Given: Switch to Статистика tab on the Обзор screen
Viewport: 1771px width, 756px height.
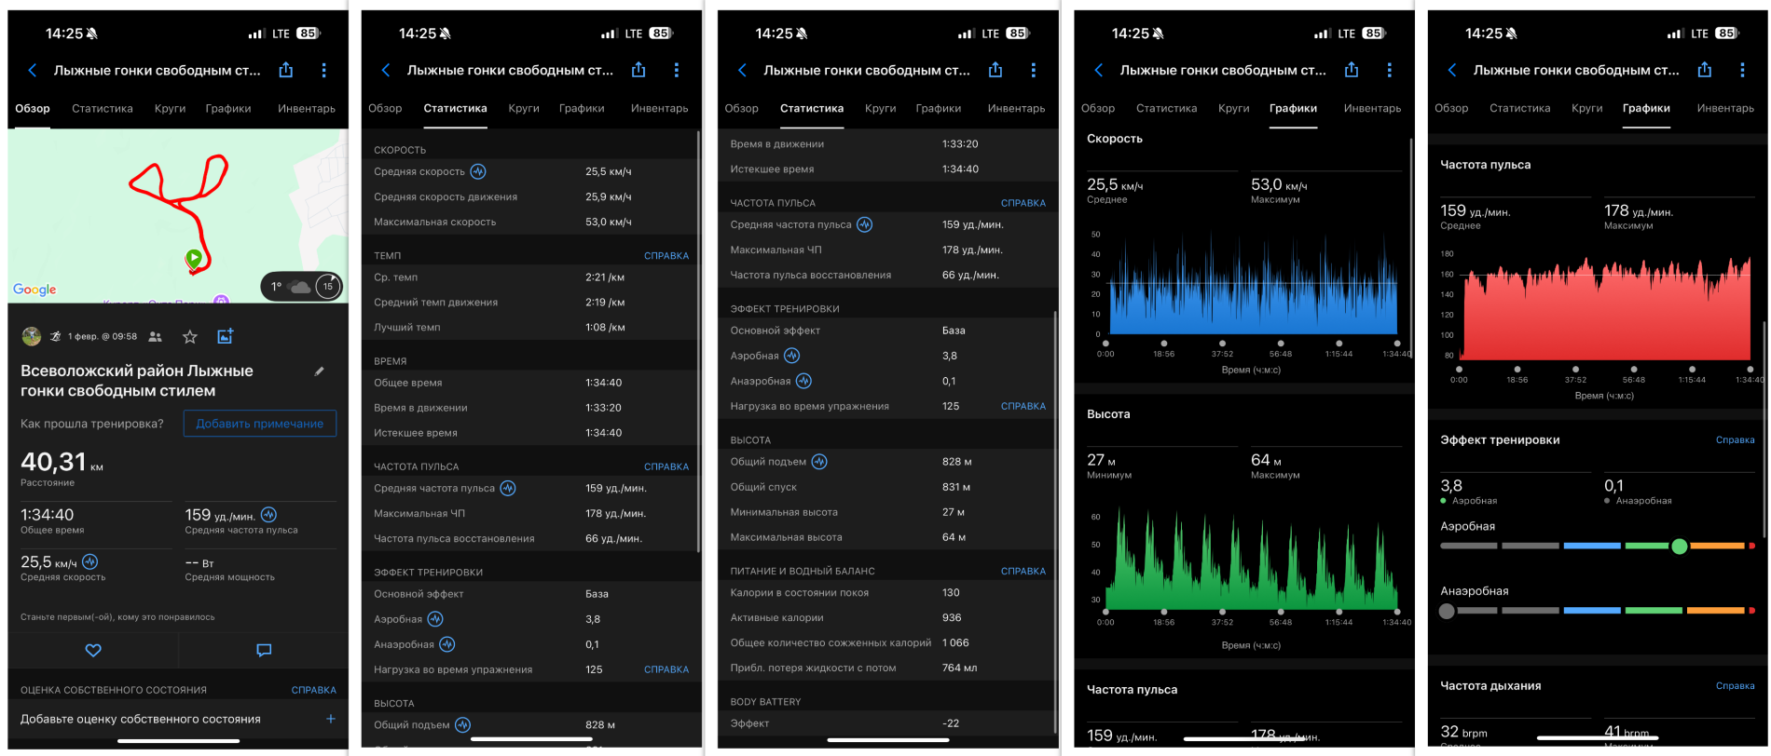Looking at the screenshot, I should tap(103, 108).
